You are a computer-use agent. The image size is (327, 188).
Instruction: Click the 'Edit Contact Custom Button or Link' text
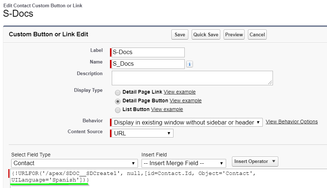43,6
